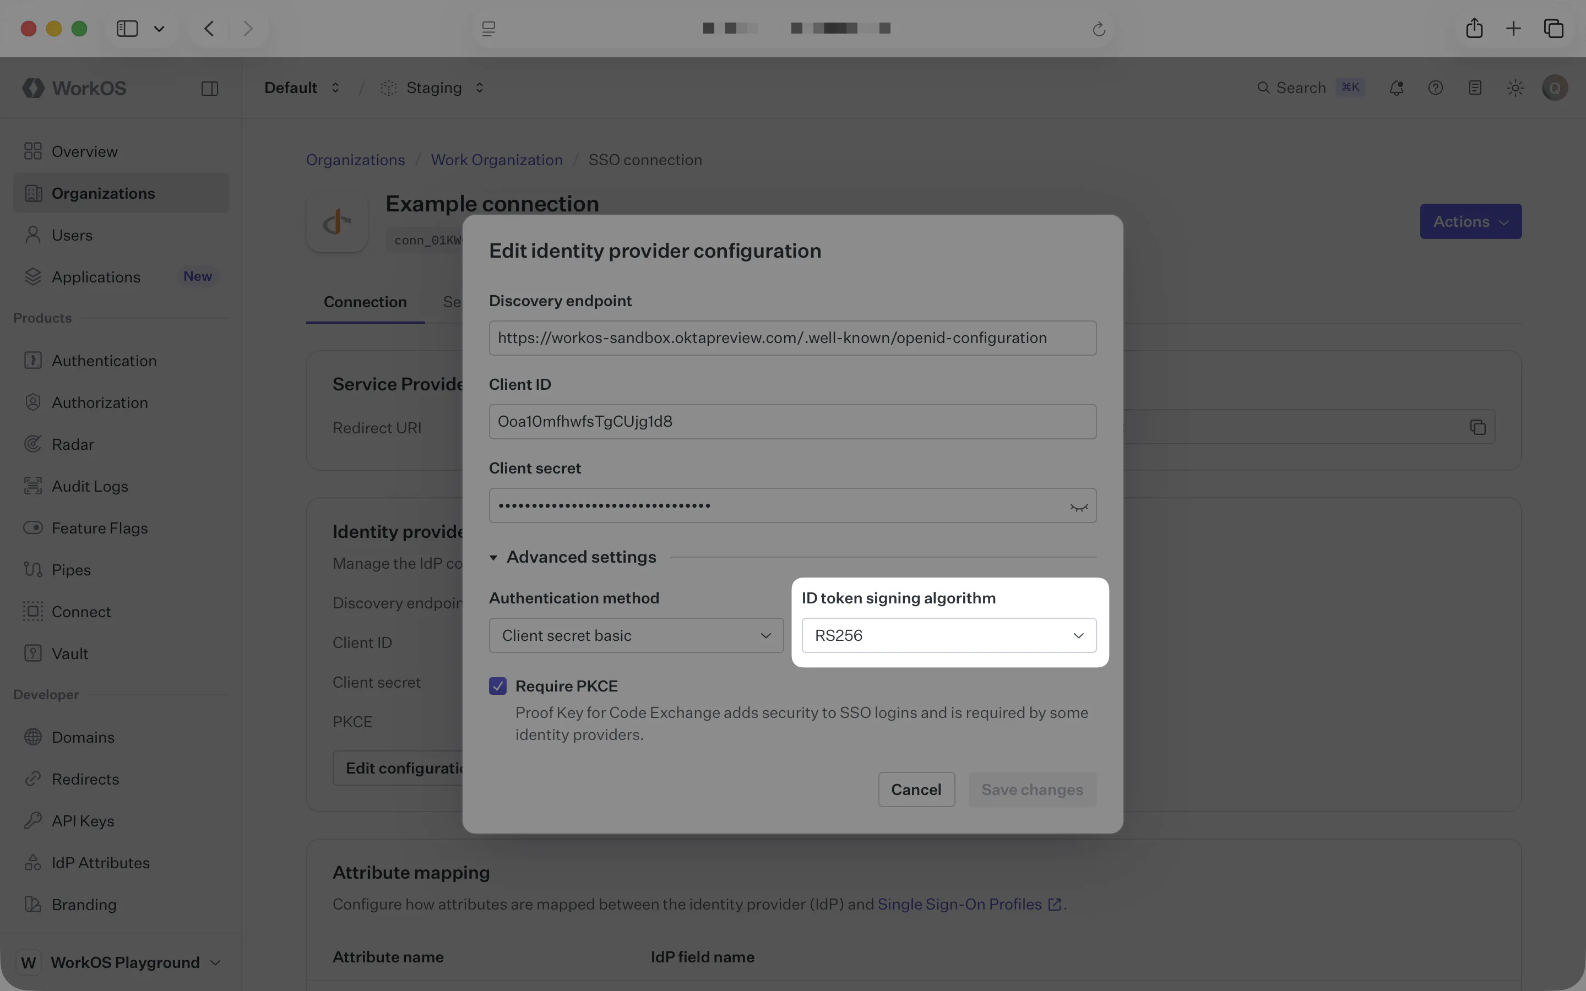This screenshot has height=991, width=1586.
Task: Go back in Safari
Action: (209, 29)
